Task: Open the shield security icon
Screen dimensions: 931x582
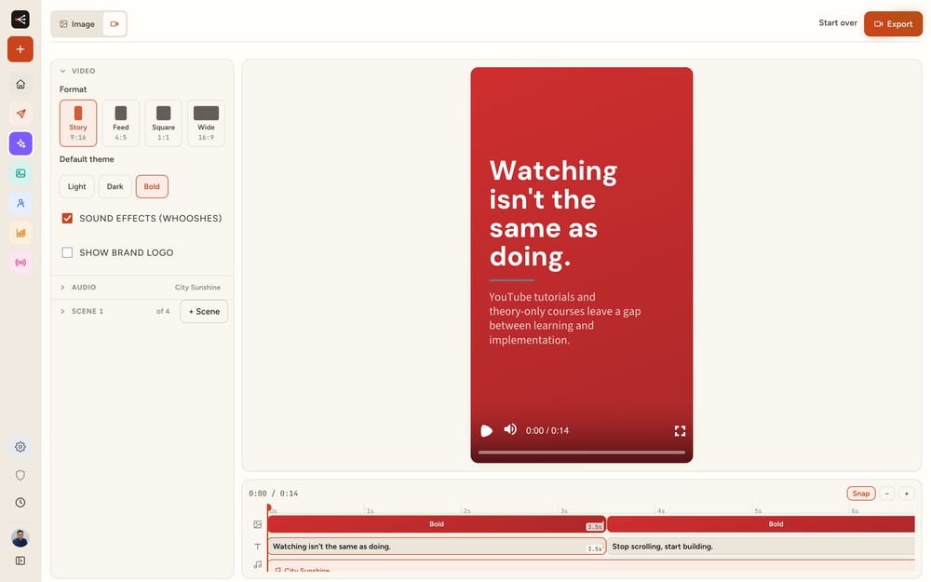Action: tap(20, 475)
